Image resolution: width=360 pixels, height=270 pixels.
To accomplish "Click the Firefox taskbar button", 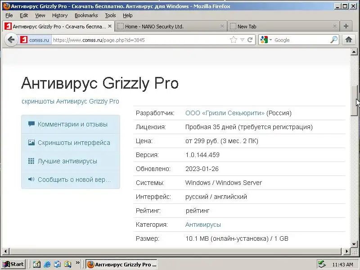I will coord(121,264).
